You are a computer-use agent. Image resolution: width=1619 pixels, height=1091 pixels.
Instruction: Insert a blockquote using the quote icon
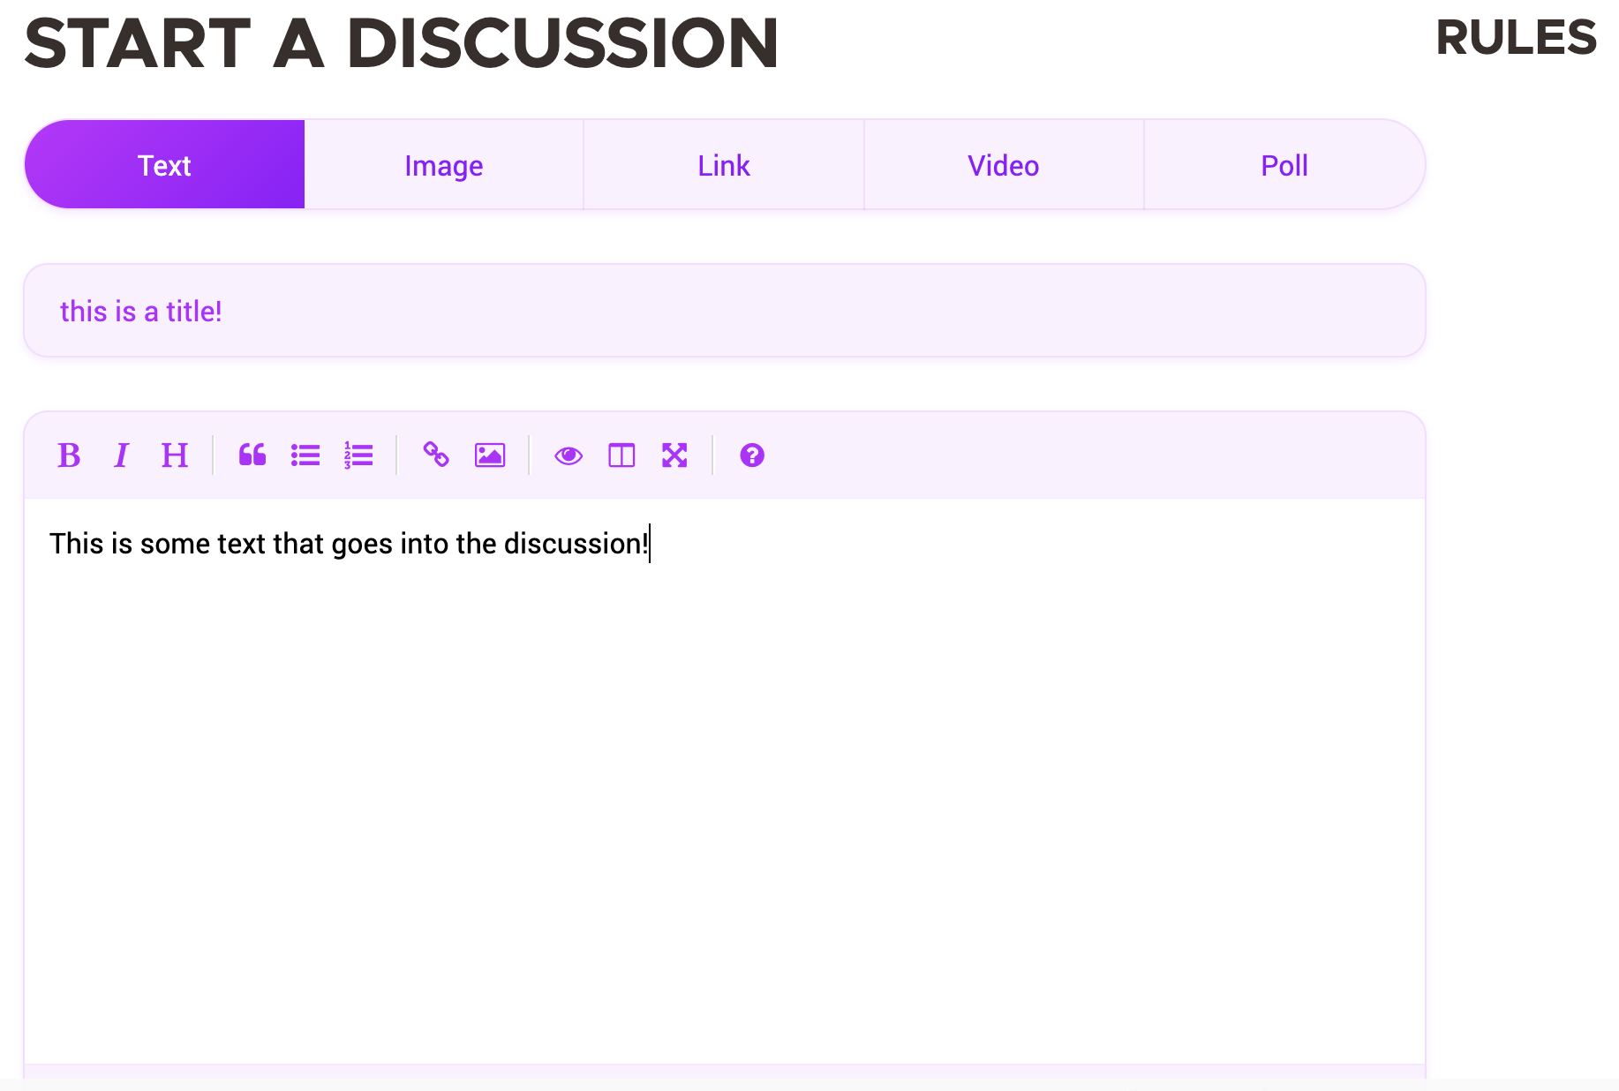click(x=252, y=455)
